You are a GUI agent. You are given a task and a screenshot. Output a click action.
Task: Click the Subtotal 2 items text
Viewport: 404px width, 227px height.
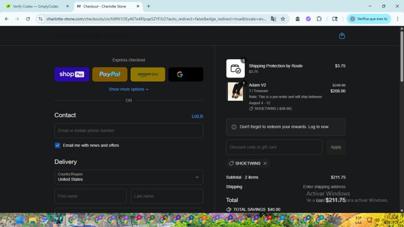[x=242, y=177]
